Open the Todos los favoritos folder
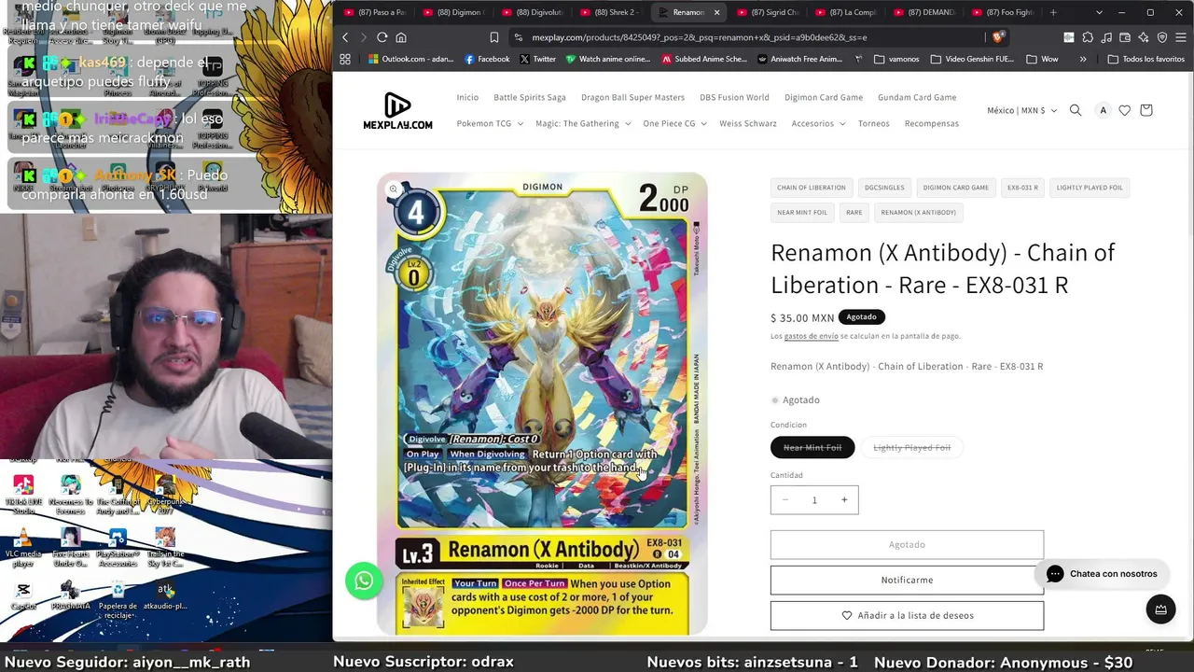The height and width of the screenshot is (672, 1194). click(1145, 59)
